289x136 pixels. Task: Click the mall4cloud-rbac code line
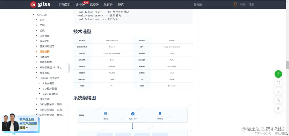pyautogui.click(x=103, y=12)
